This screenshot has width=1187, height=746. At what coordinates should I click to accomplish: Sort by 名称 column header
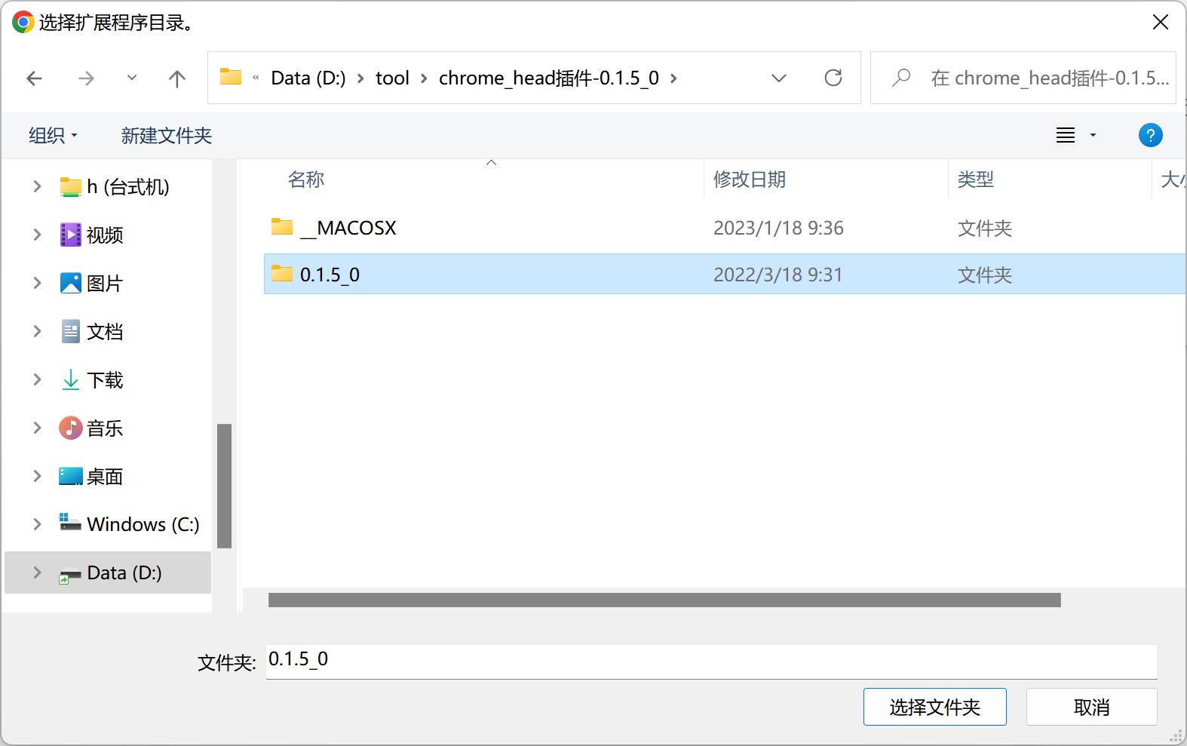pyautogui.click(x=306, y=179)
